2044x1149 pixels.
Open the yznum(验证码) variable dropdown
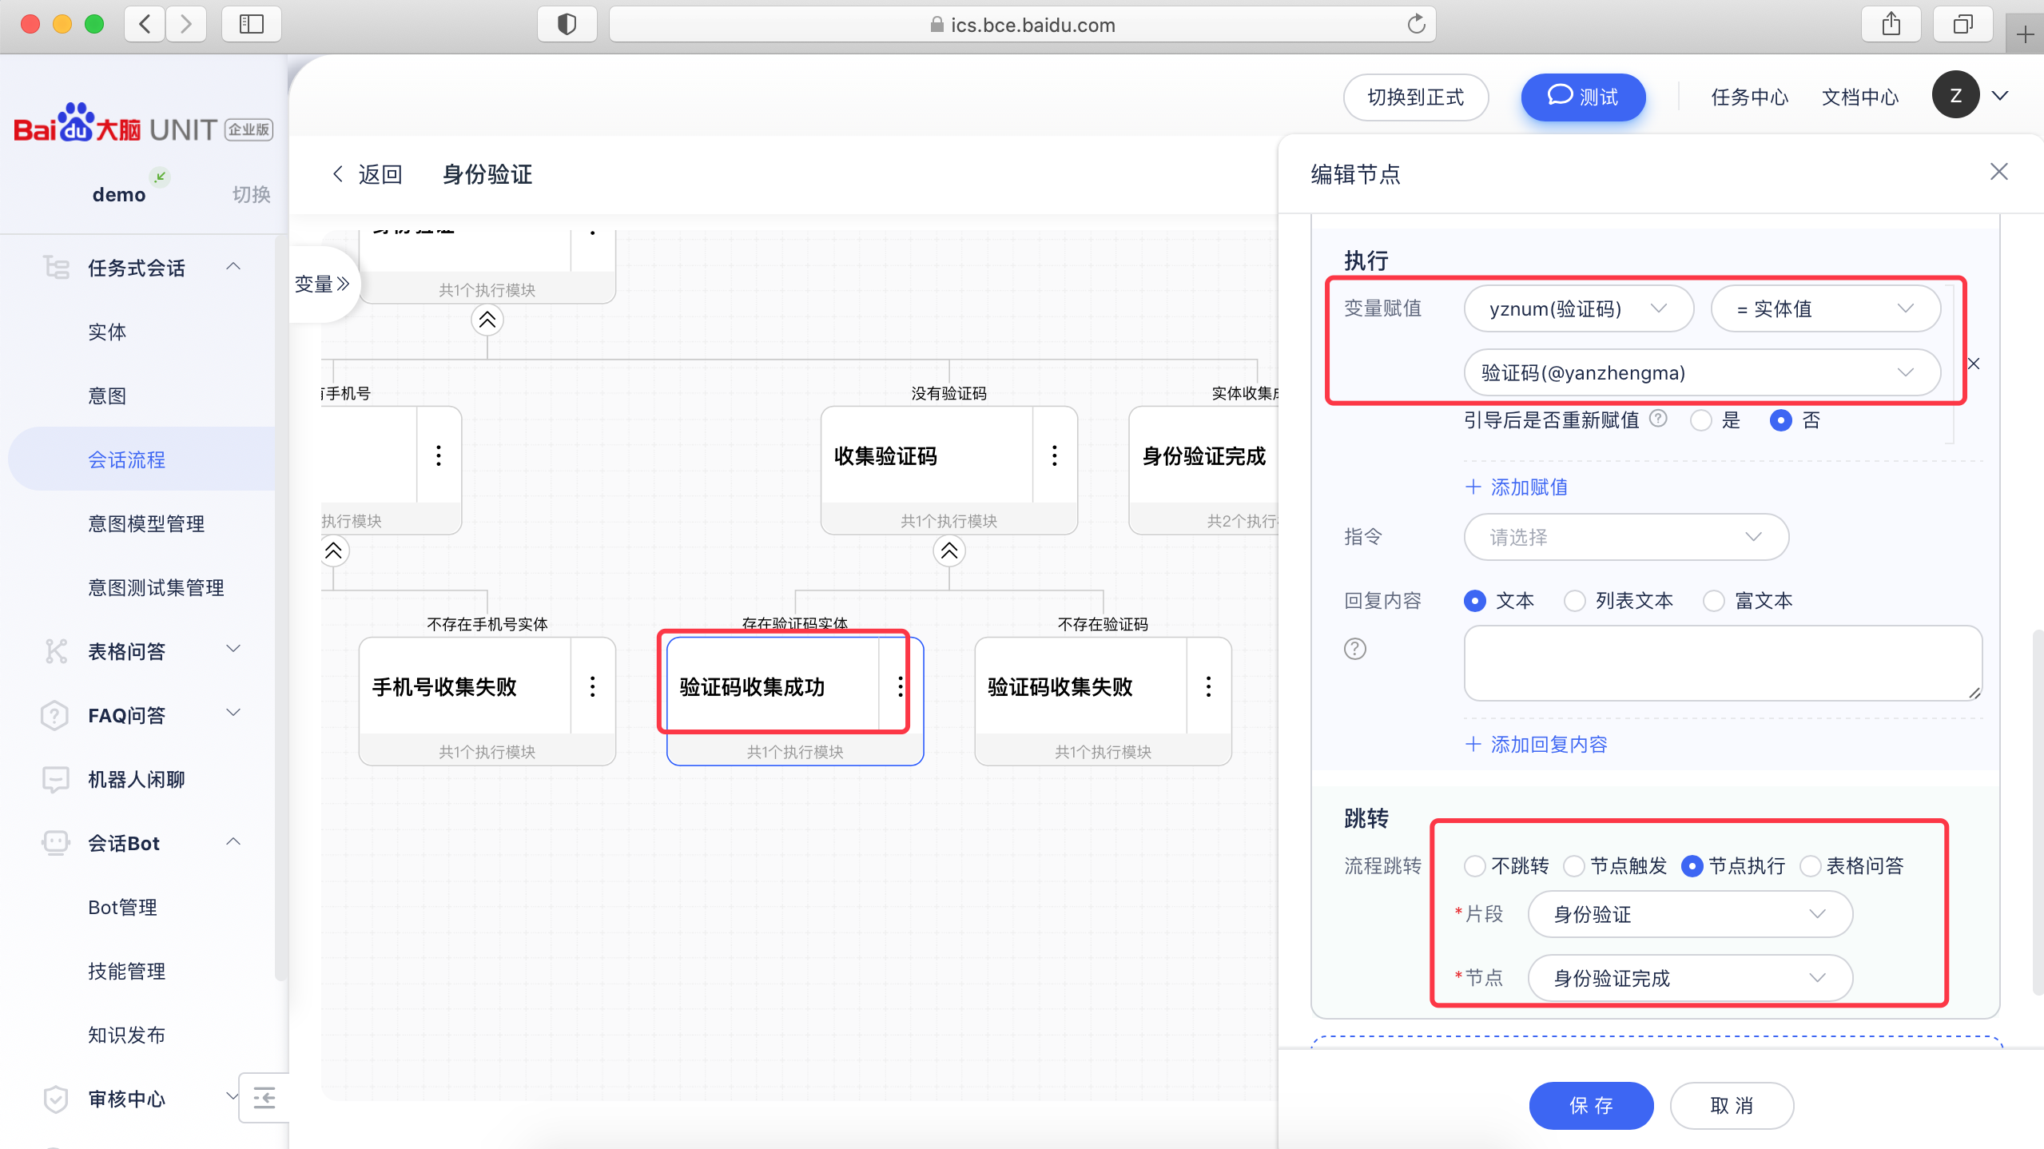click(x=1577, y=308)
